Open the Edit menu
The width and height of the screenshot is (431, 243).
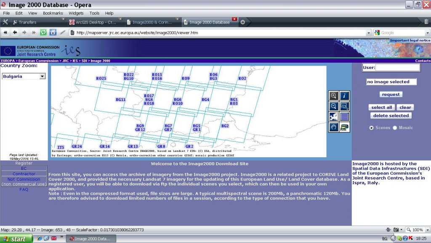19,13
